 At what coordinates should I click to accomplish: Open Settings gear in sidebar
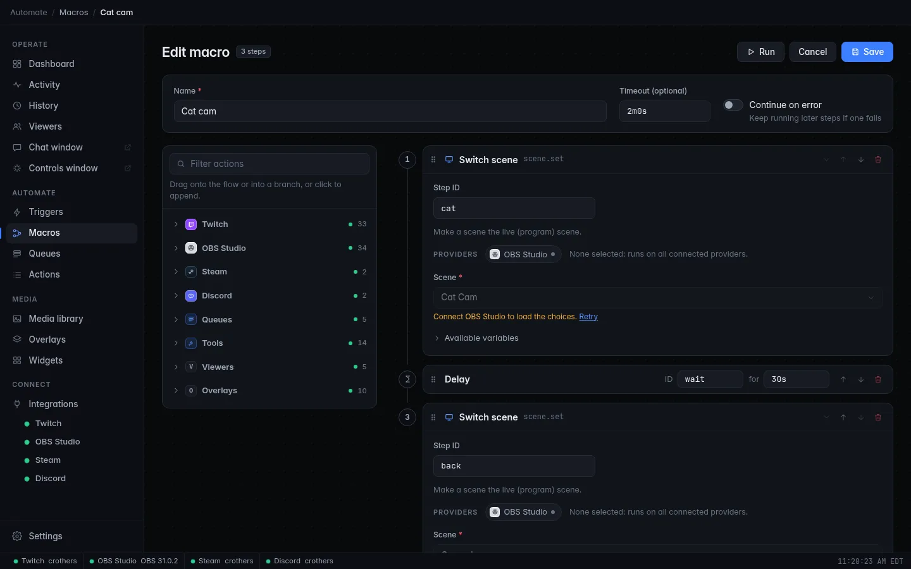(x=17, y=536)
